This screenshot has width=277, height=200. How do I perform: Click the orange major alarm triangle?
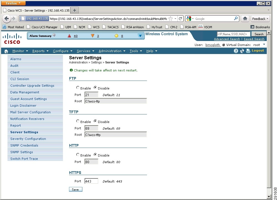pyautogui.click(x=93, y=36)
